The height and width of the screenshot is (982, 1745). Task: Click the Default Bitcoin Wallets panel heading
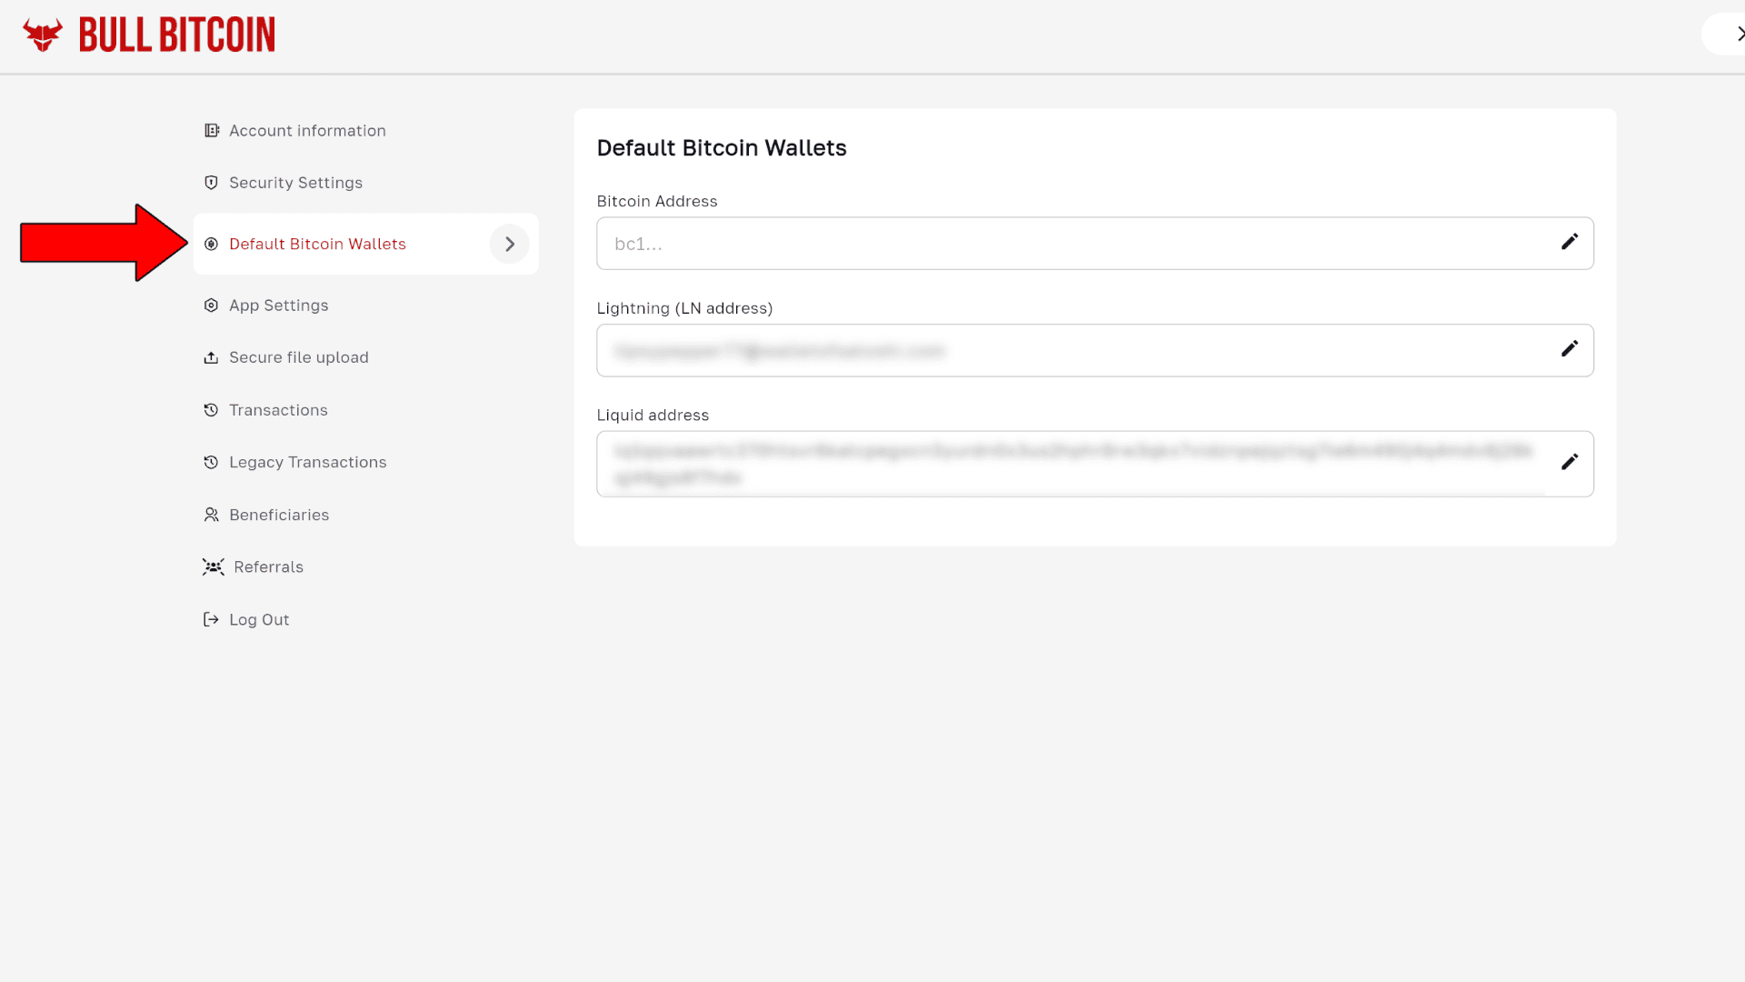click(722, 148)
